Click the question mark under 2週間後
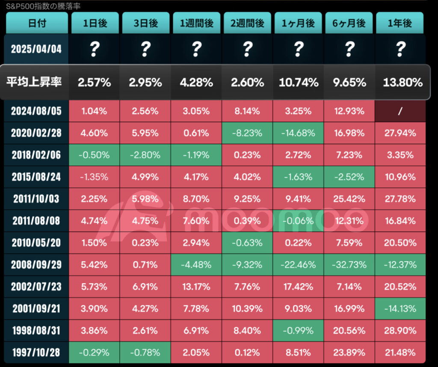 click(x=247, y=49)
